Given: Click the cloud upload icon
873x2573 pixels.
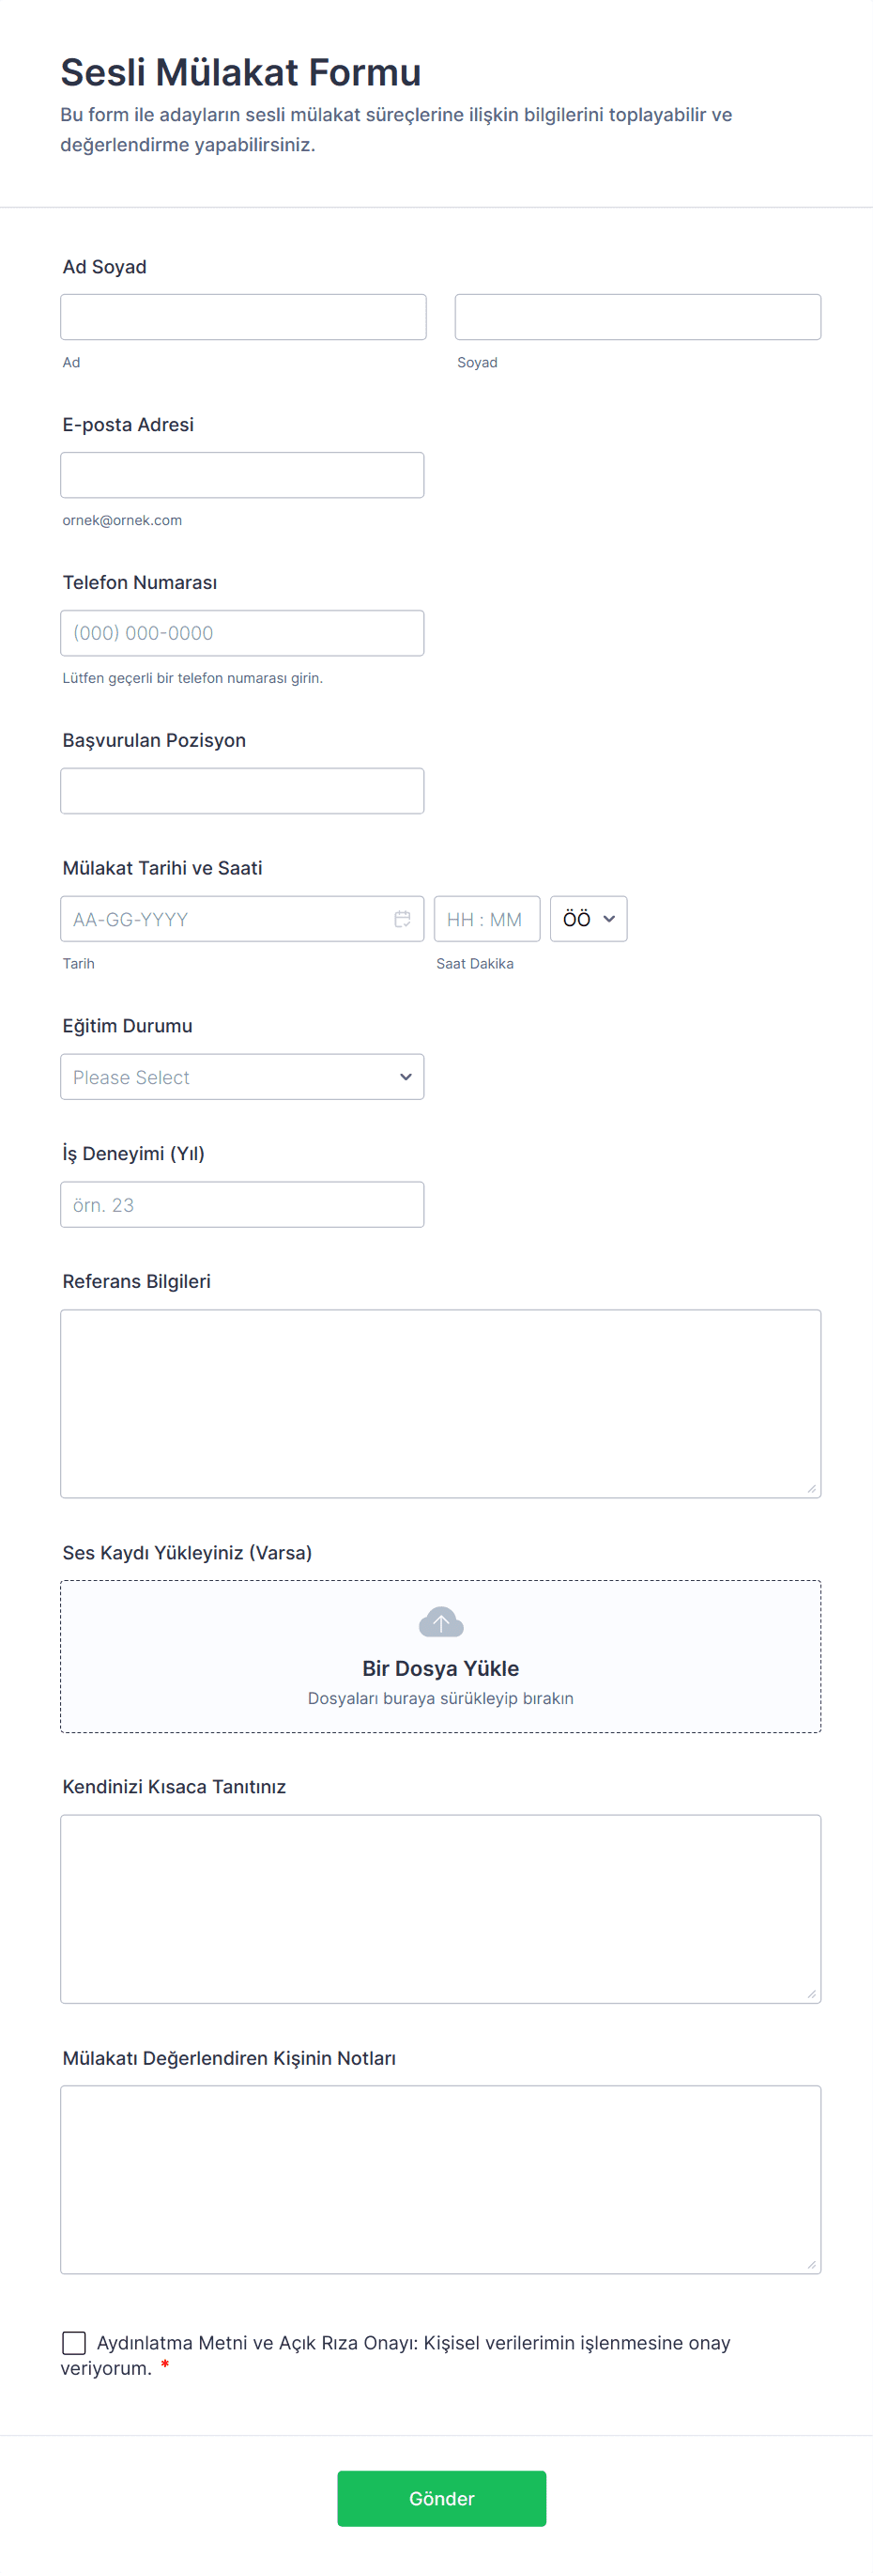Looking at the screenshot, I should tap(441, 1622).
